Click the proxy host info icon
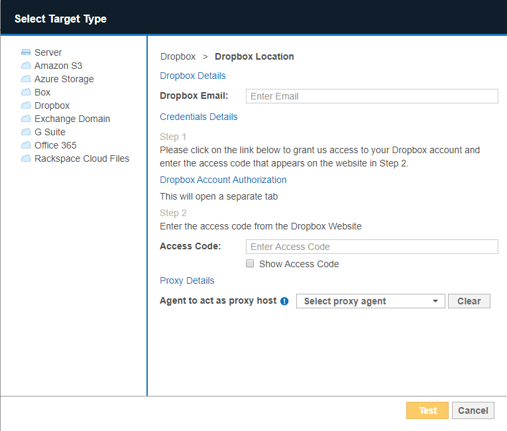 (x=284, y=301)
